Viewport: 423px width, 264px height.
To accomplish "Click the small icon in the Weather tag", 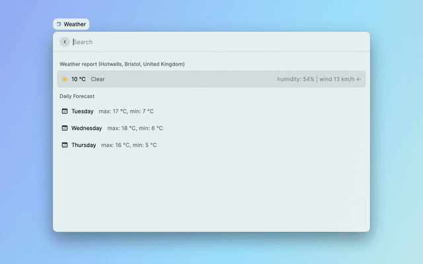I will coord(59,24).
